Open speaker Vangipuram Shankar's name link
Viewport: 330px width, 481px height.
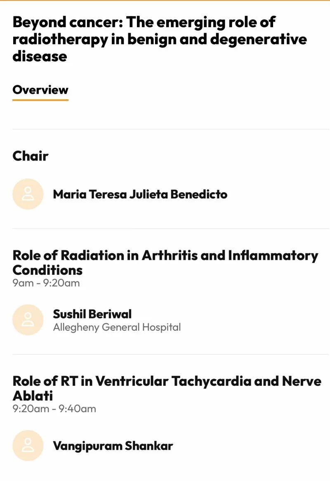[x=113, y=446]
